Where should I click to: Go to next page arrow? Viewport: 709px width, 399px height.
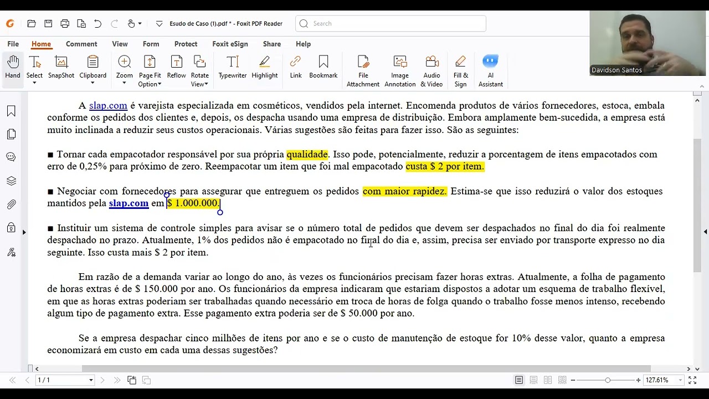click(x=102, y=380)
